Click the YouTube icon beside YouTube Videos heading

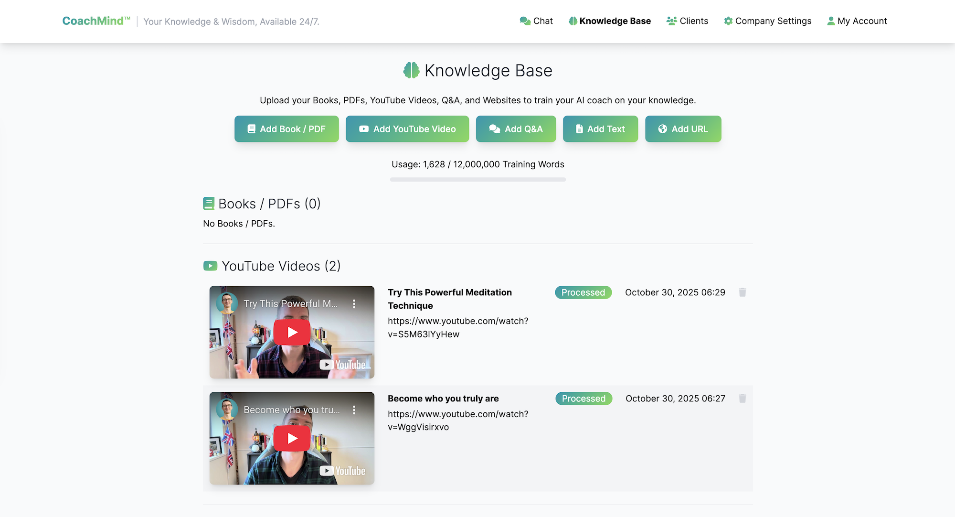pyautogui.click(x=210, y=266)
